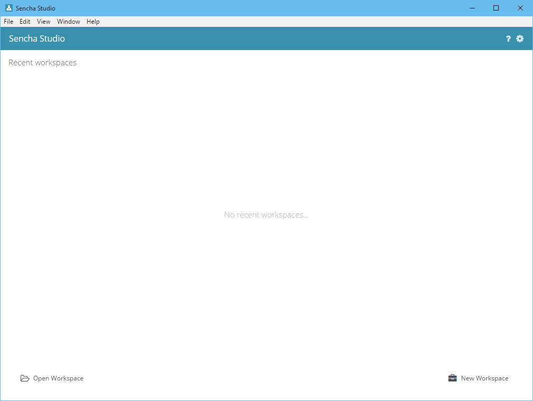Open settings via the gear icon

pyautogui.click(x=520, y=38)
